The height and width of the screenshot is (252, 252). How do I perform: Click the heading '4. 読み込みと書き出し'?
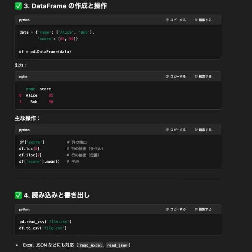pyautogui.click(x=57, y=195)
